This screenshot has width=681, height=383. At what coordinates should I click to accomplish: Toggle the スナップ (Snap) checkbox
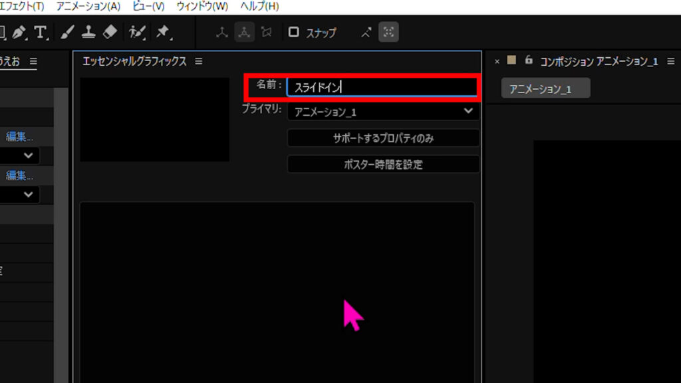[293, 32]
